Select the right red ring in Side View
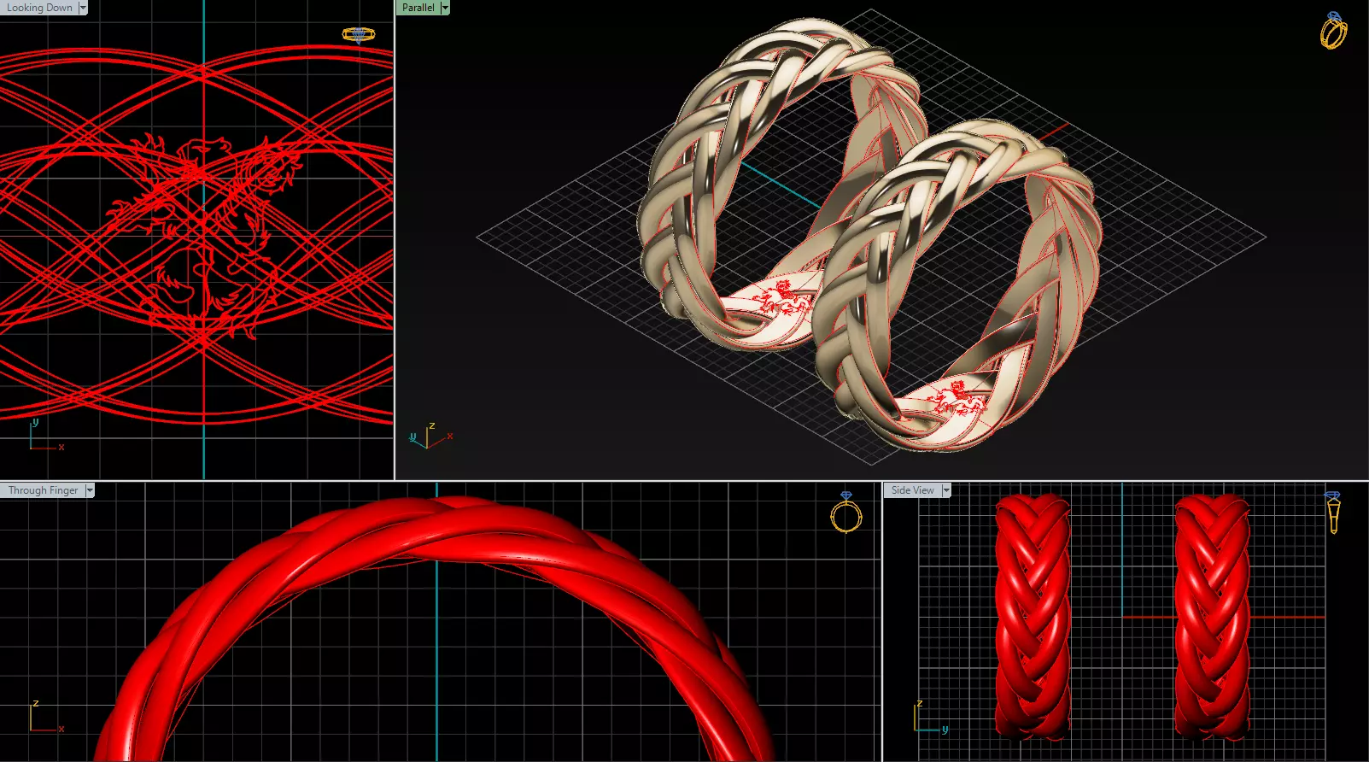The image size is (1369, 762). 1211,617
